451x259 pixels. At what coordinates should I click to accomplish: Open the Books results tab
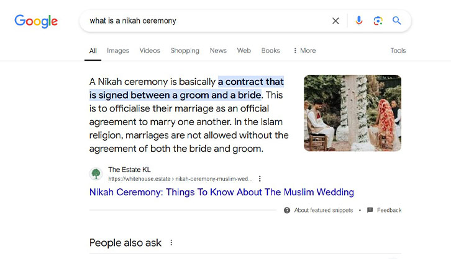point(271,51)
